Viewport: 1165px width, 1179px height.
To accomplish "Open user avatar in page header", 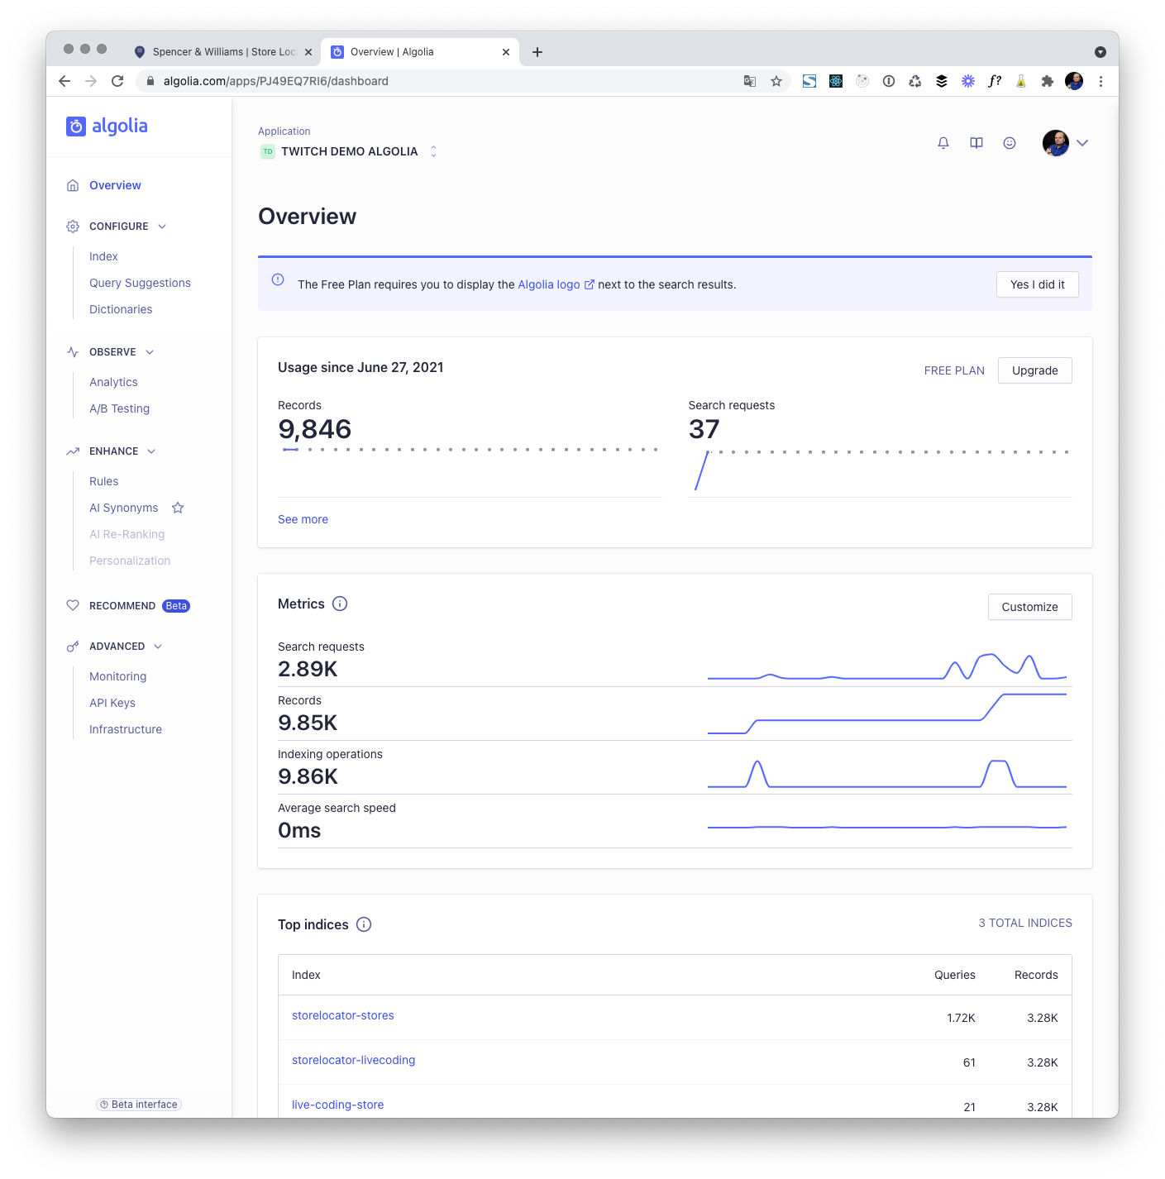I will click(x=1056, y=143).
